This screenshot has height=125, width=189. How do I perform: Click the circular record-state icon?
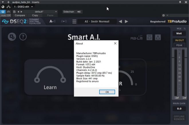tap(3, 7)
